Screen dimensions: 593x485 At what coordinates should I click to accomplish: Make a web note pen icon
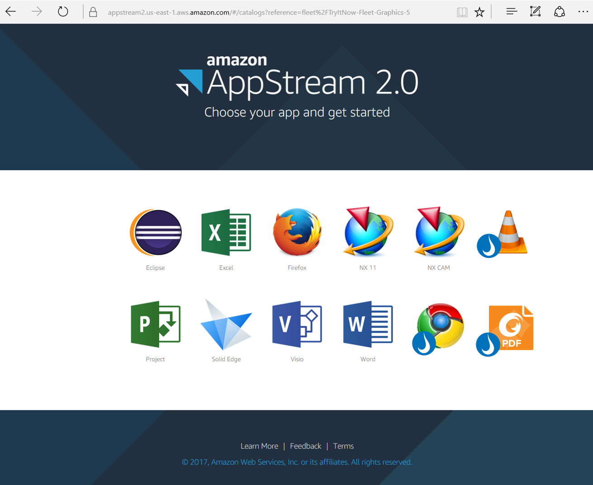point(535,12)
